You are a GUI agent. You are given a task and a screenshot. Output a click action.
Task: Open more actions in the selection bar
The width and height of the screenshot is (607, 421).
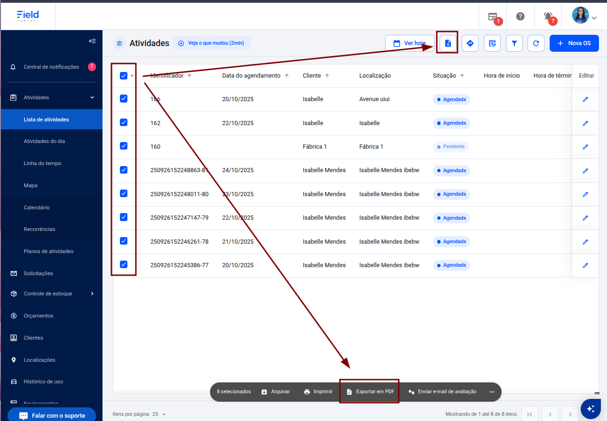(492, 392)
